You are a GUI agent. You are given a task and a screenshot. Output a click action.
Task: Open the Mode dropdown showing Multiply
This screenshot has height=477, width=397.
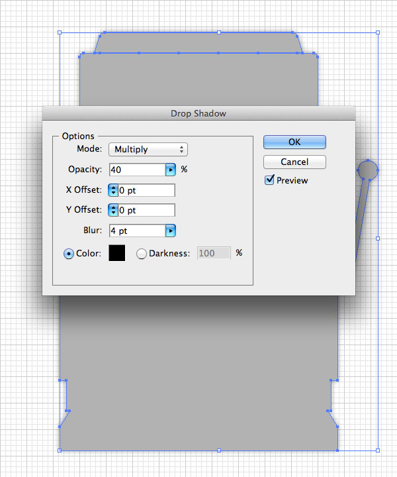coord(148,149)
